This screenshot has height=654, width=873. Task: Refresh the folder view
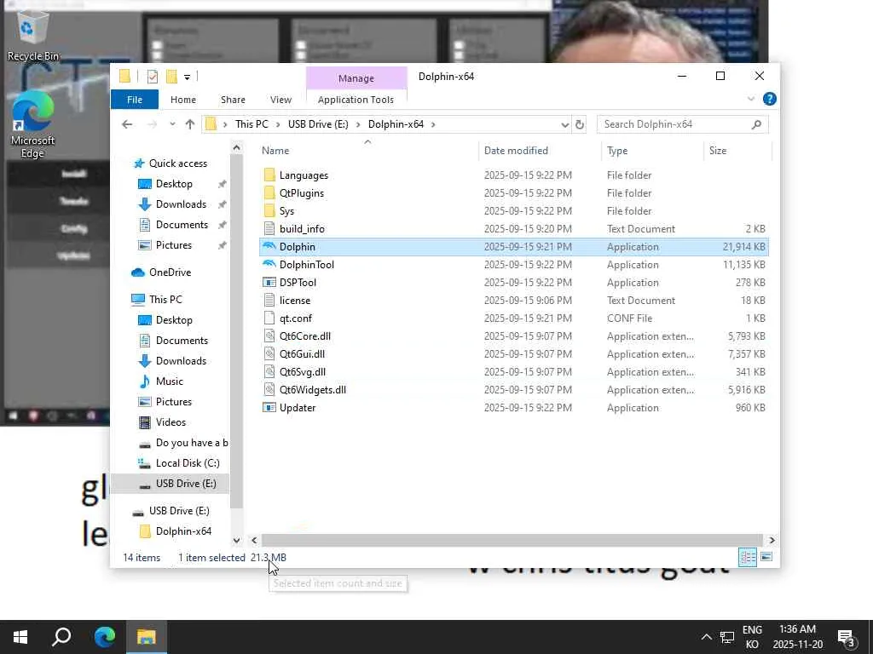tap(580, 124)
